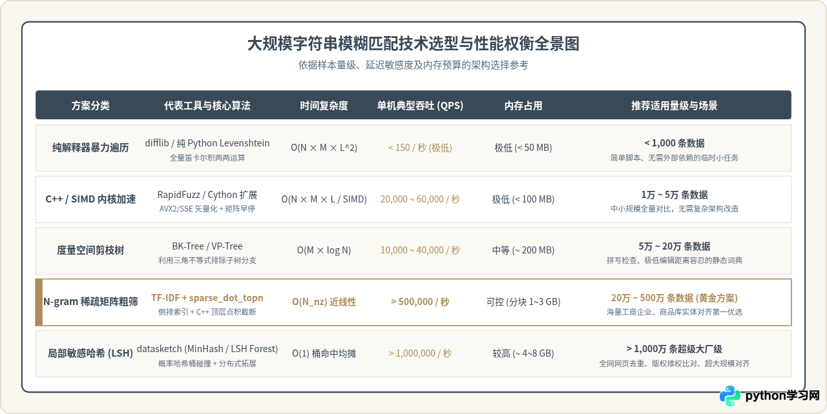Click 中小规模全量对比，无需复杂架构改造 text

coord(675,209)
